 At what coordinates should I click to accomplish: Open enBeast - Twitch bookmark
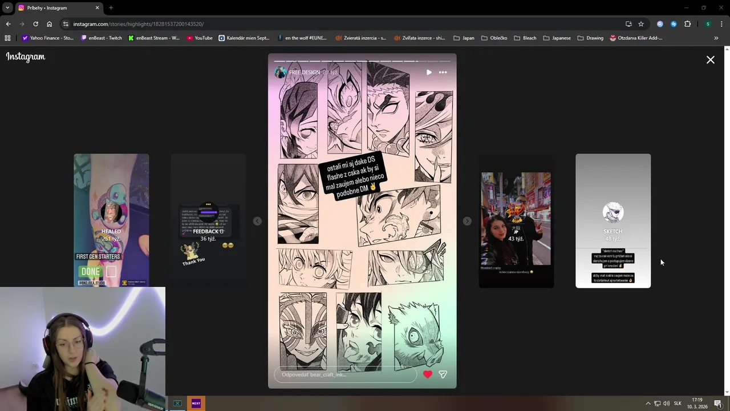pyautogui.click(x=102, y=38)
